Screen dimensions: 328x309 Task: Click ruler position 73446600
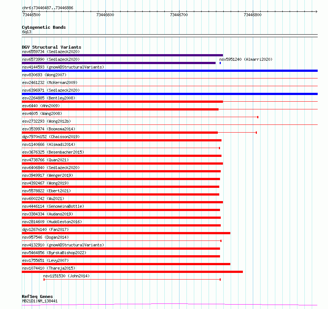(105, 15)
